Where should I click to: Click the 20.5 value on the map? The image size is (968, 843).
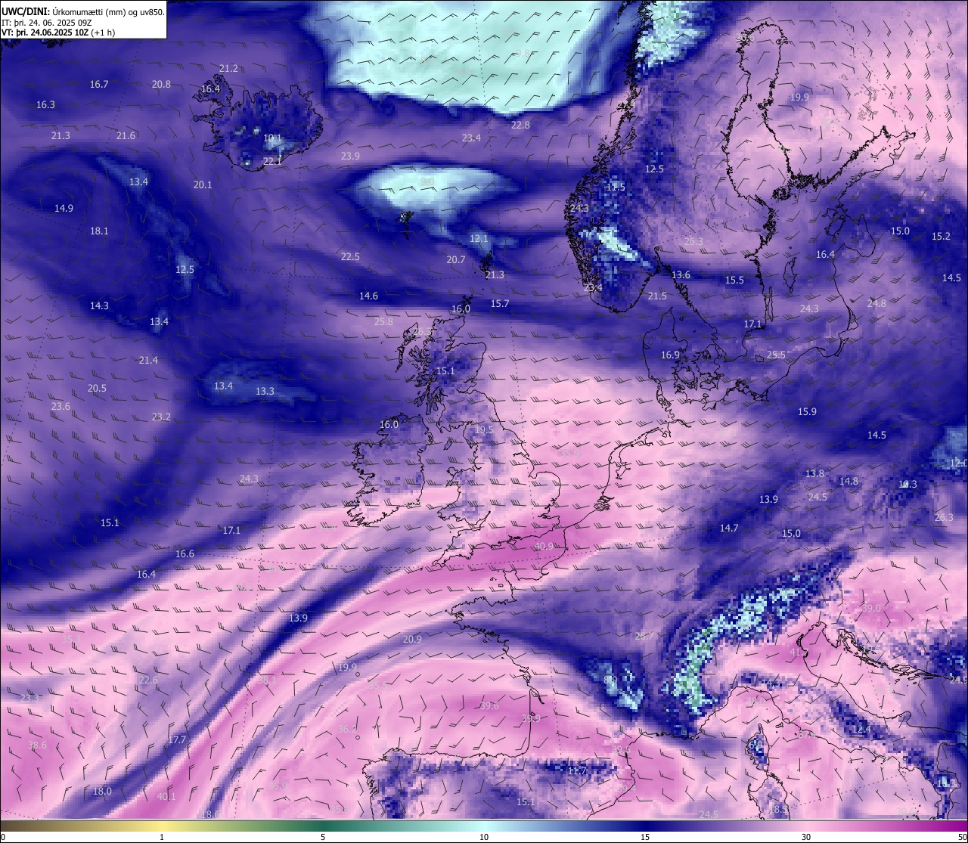[97, 388]
